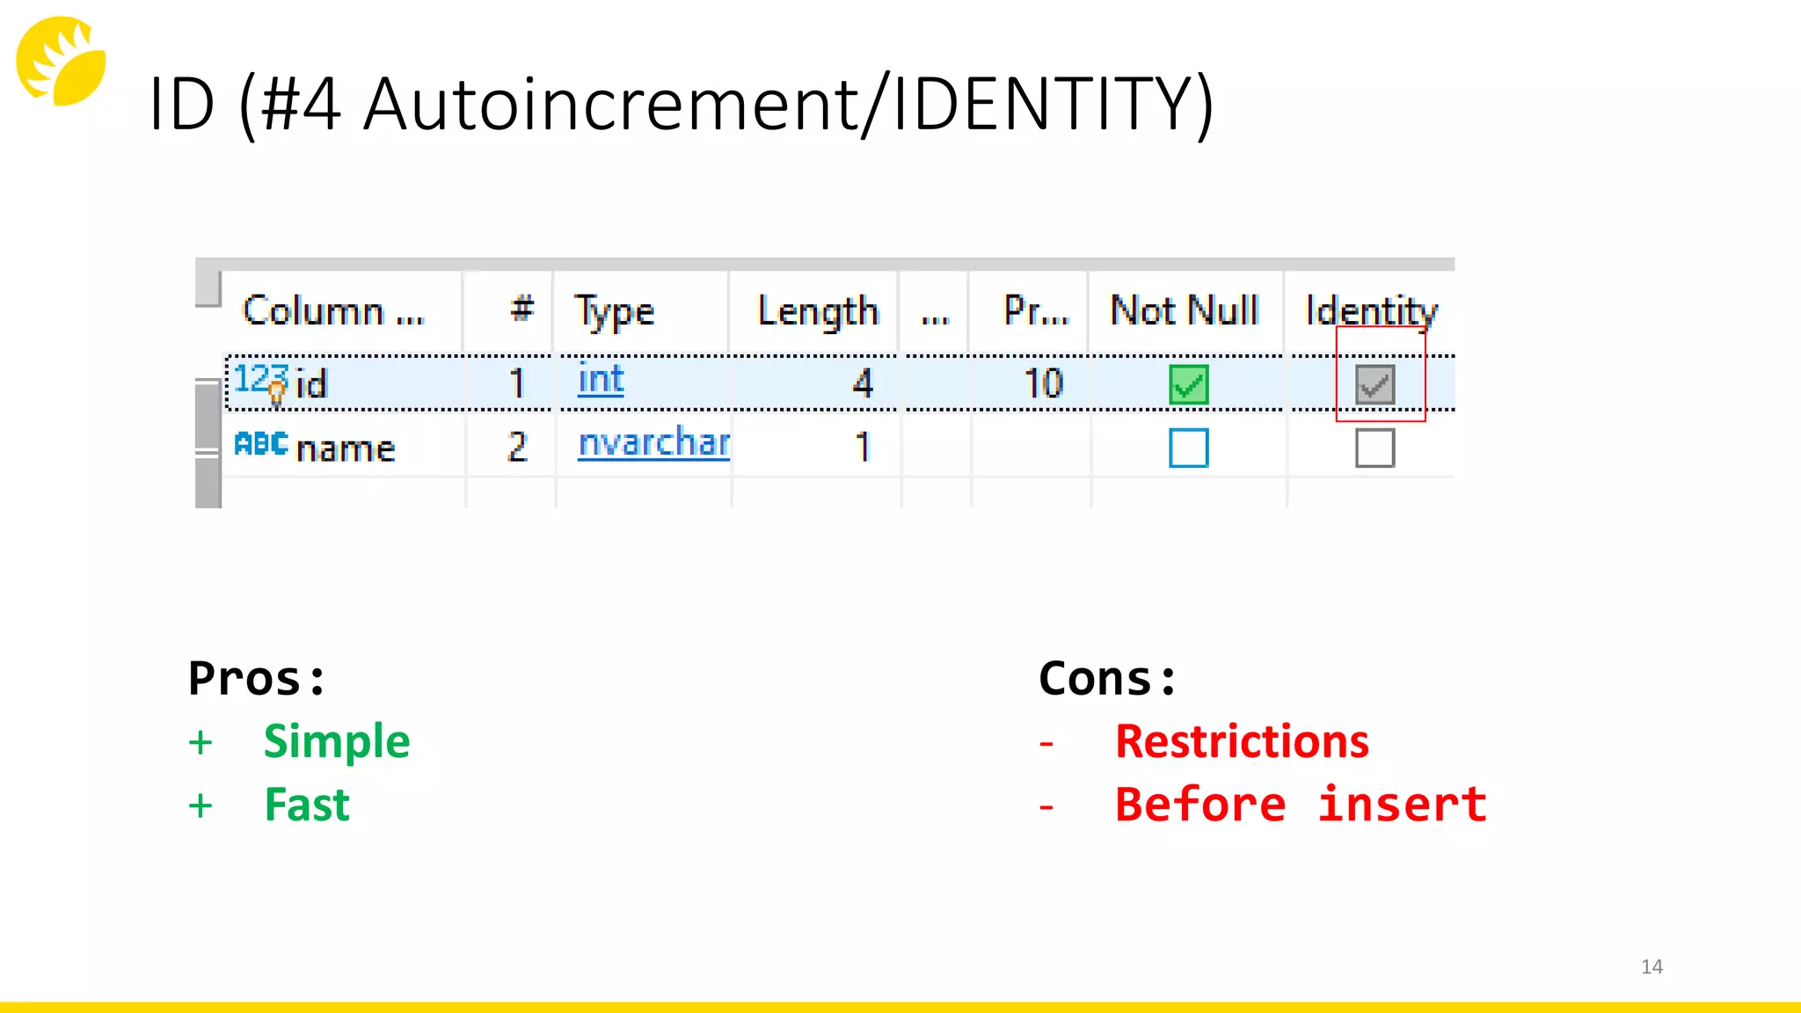Click the slide title text
Image resolution: width=1801 pixels, height=1013 pixels.
(682, 104)
